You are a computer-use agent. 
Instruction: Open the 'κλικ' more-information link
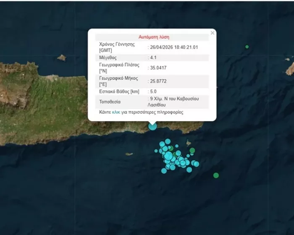pyautogui.click(x=116, y=112)
